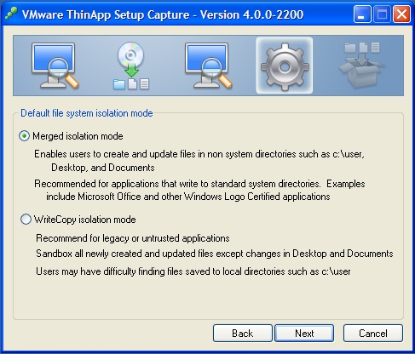The image size is (415, 354).
Task: Click the 'Default file system isolation mode' heading
Action: tap(87, 113)
